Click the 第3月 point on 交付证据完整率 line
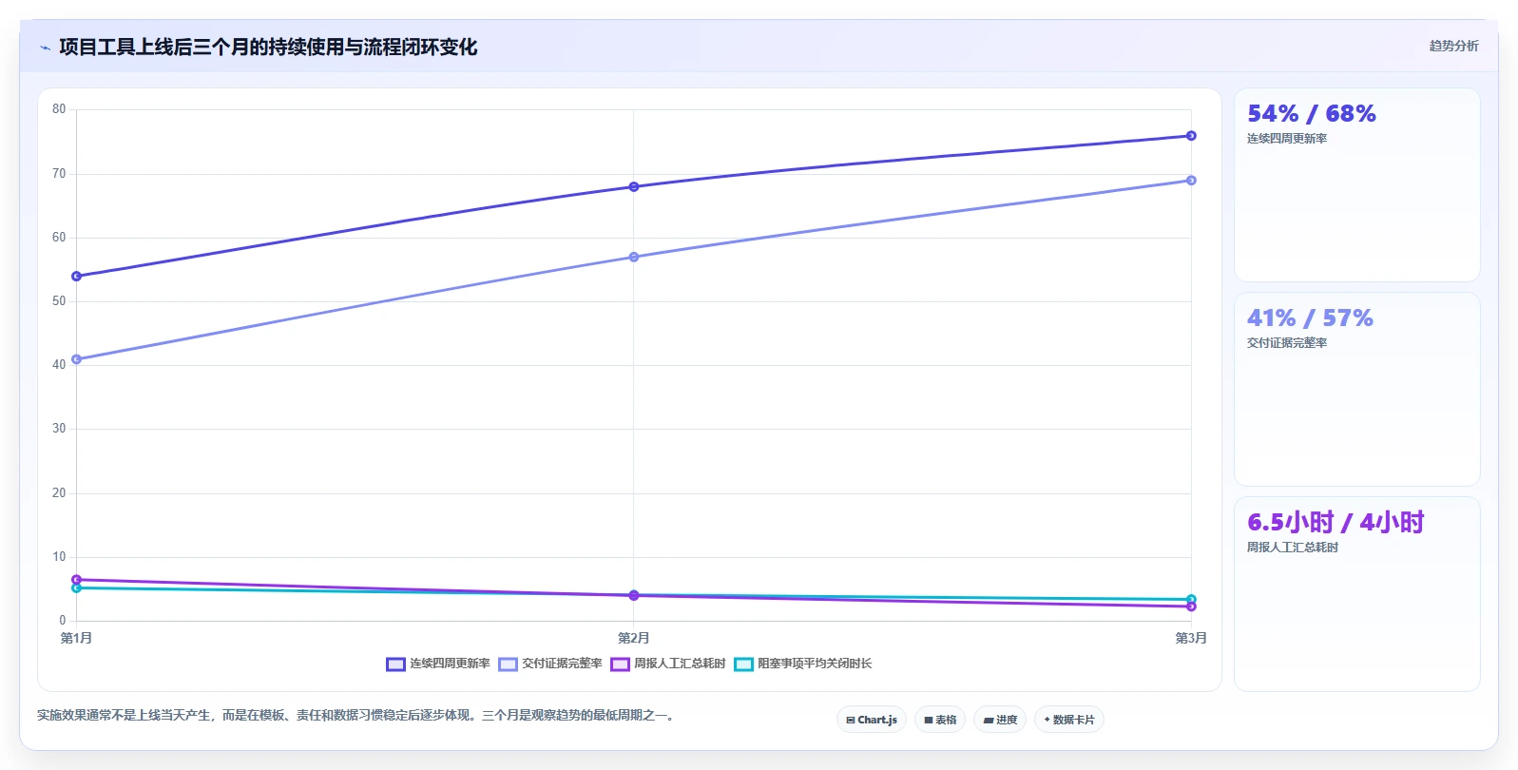This screenshot has width=1518, height=770. tap(1191, 181)
